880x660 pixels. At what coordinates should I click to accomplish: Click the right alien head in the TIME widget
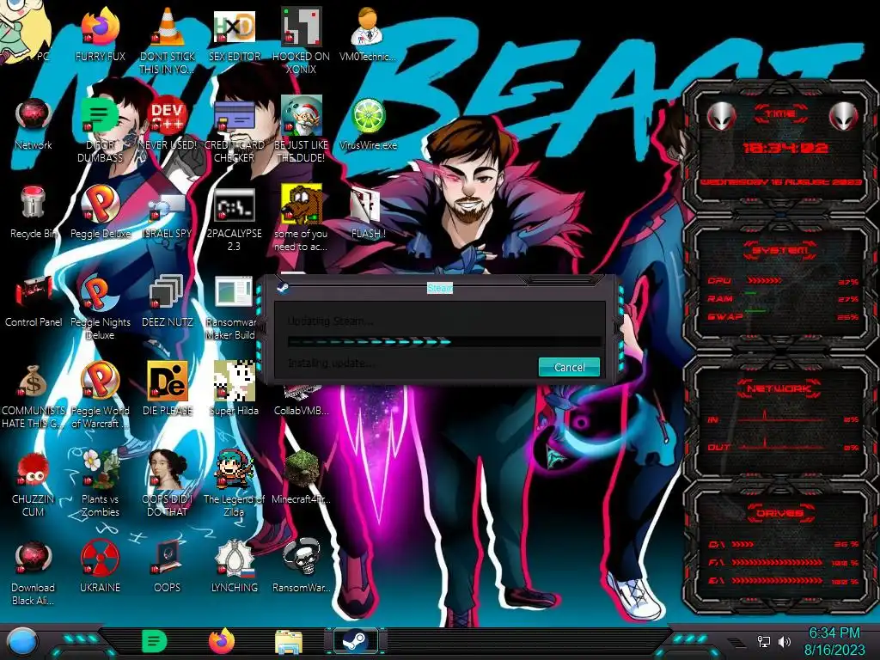pos(844,116)
